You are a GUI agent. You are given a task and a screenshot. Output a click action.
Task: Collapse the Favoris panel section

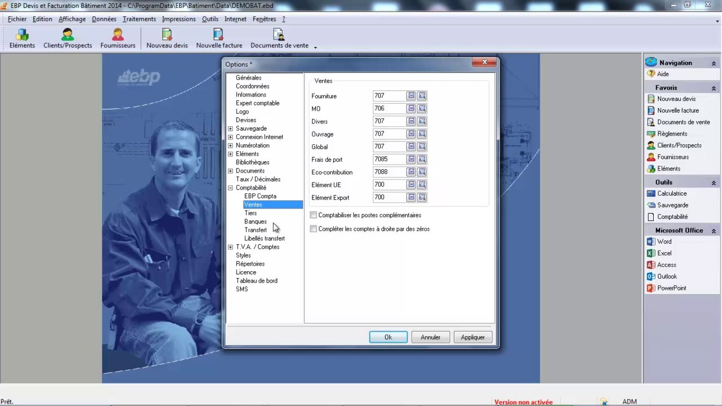pyautogui.click(x=714, y=88)
